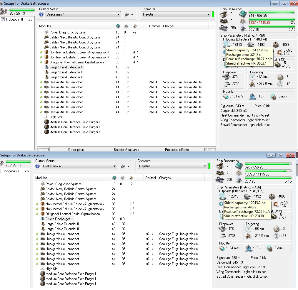This screenshot has width=298, height=290.
Task: Click the Shield Recharger II module icon in bottom window
Action: 43,219
